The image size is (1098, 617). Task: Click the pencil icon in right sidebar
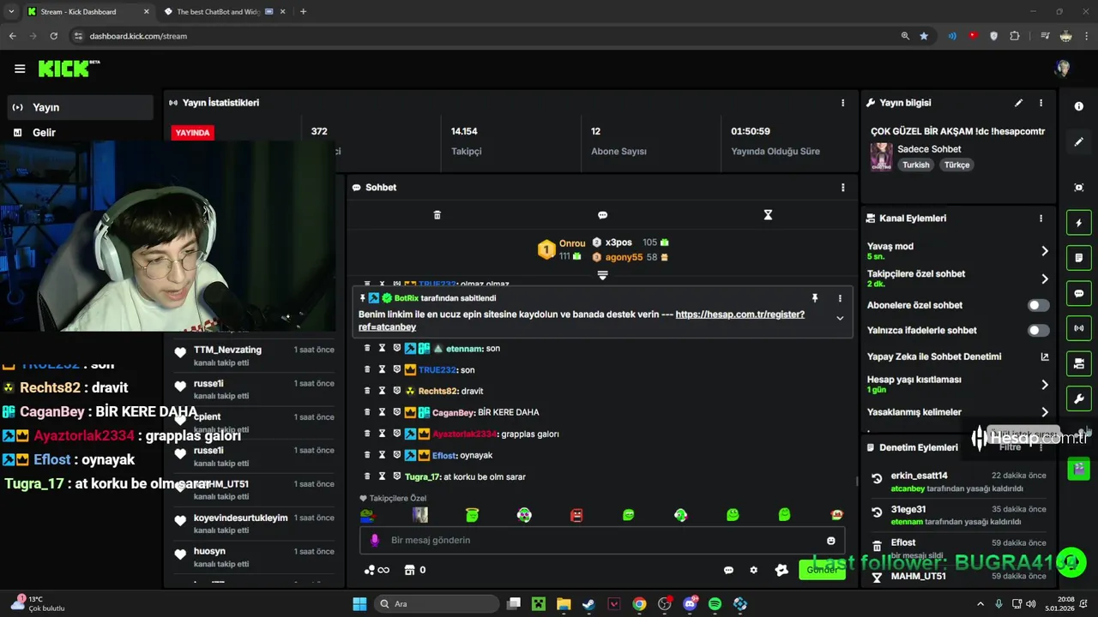tap(1079, 142)
